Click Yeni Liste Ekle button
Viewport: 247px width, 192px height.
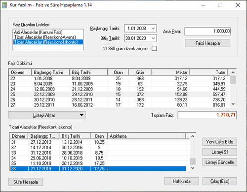(x=220, y=142)
